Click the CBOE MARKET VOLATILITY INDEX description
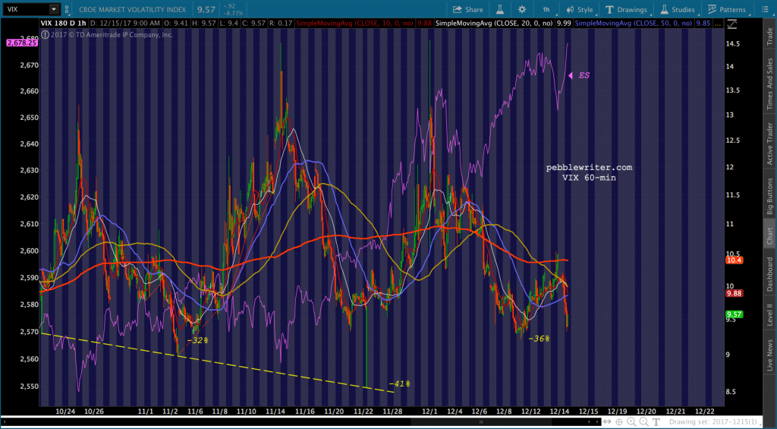The image size is (777, 429). coord(132,9)
